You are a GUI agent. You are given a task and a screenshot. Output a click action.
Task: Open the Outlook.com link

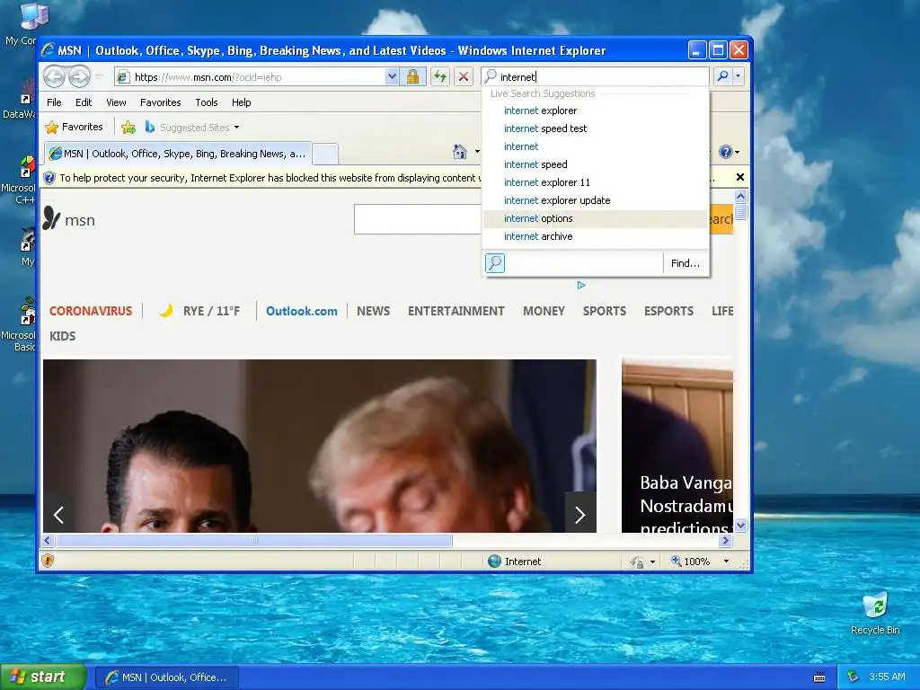pyautogui.click(x=302, y=311)
